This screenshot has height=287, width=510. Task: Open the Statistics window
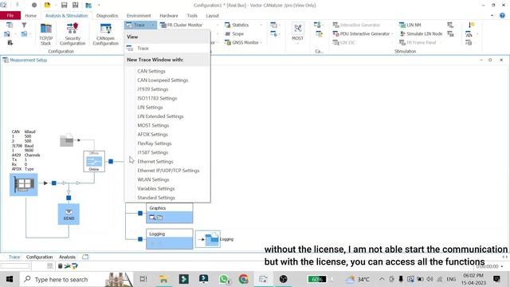[237, 25]
